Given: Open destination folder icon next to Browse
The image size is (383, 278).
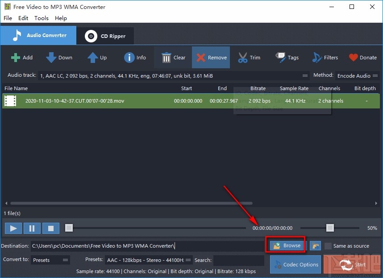Looking at the screenshot, I should coord(315,246).
